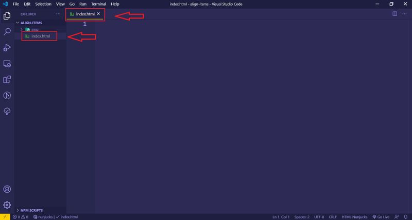Viewport: 412px width, 220px height.
Task: Open the Run and Debug view
Action: coord(7,48)
